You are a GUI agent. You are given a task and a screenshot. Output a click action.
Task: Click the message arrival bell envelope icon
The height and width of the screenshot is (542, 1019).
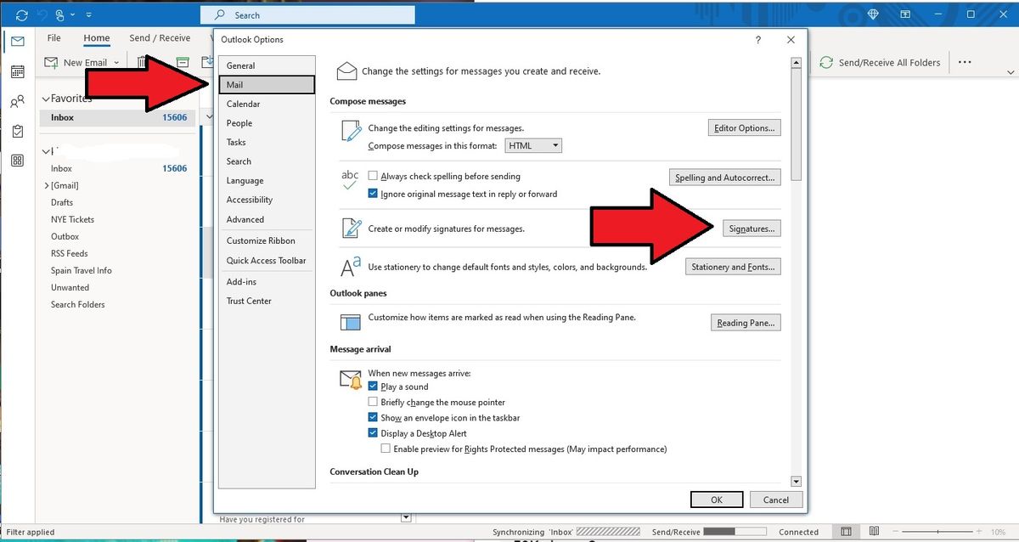click(351, 379)
